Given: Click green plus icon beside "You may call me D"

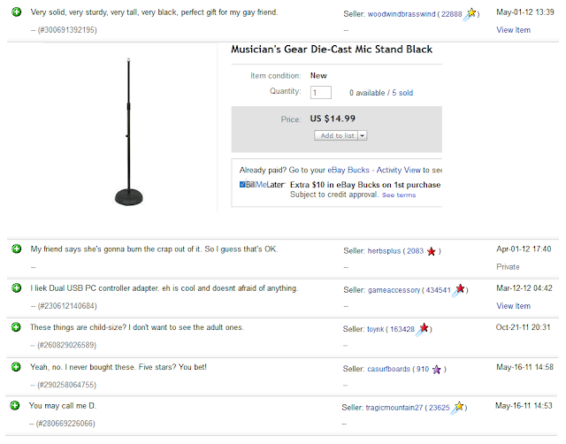Looking at the screenshot, I should [15, 406].
